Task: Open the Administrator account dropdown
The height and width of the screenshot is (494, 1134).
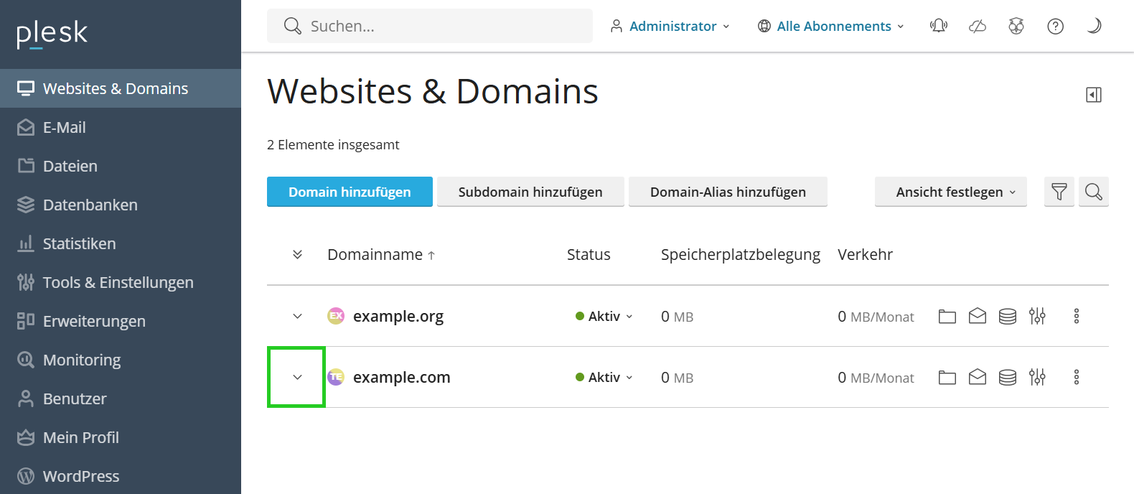Action: 670,27
